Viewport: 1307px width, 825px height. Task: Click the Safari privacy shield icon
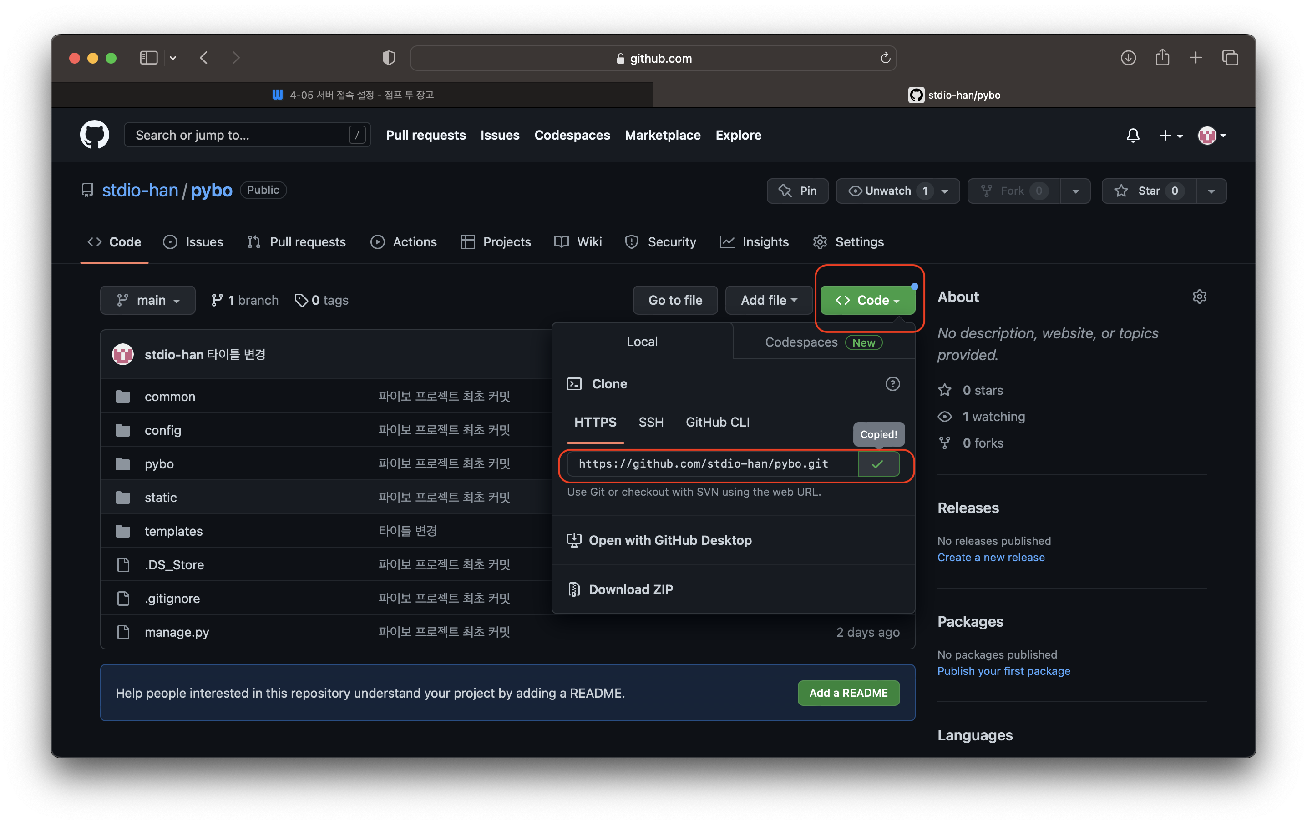coord(389,58)
